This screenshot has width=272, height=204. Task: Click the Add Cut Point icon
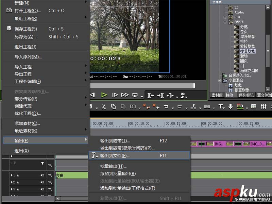click(193, 106)
